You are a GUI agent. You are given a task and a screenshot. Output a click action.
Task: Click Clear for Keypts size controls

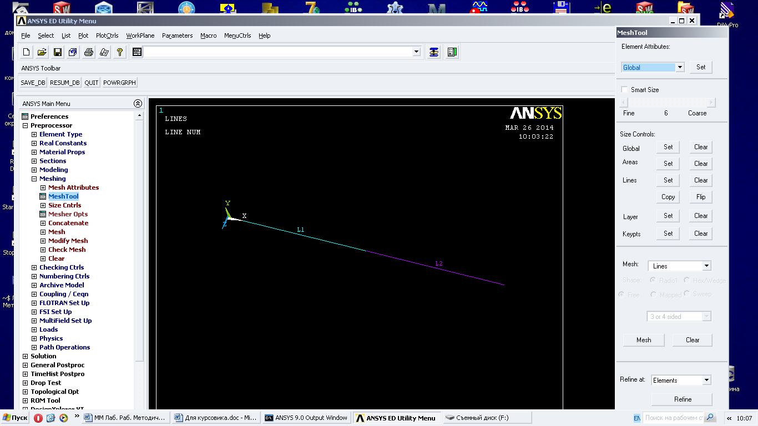point(701,234)
